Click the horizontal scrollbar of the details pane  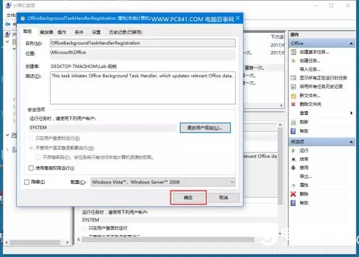[168, 240]
